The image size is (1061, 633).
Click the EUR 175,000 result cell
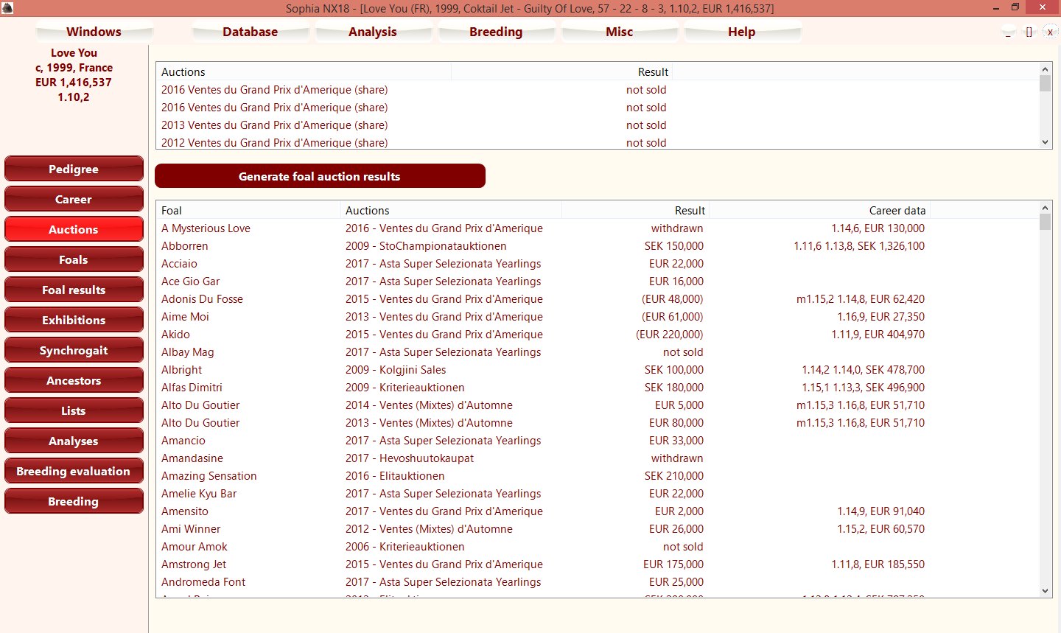pos(673,564)
